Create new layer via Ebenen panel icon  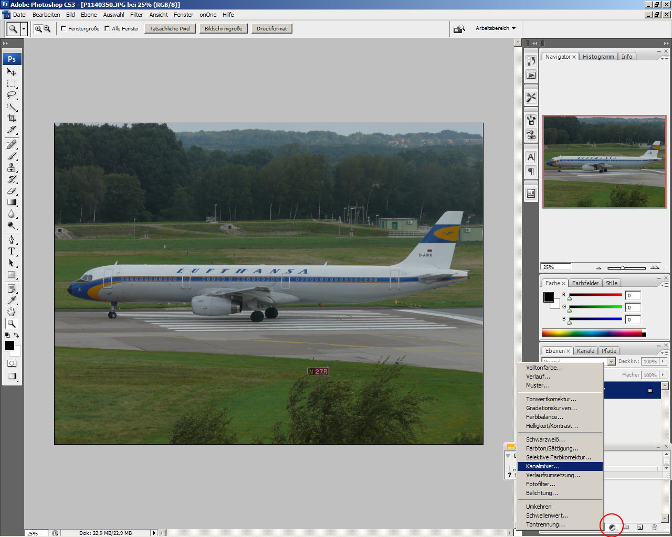coord(640,527)
